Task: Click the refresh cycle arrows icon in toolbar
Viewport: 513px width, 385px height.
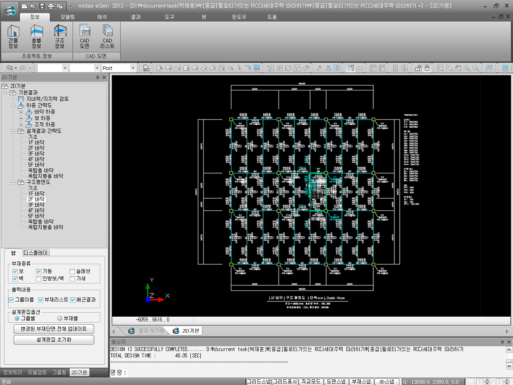Action: point(288,68)
